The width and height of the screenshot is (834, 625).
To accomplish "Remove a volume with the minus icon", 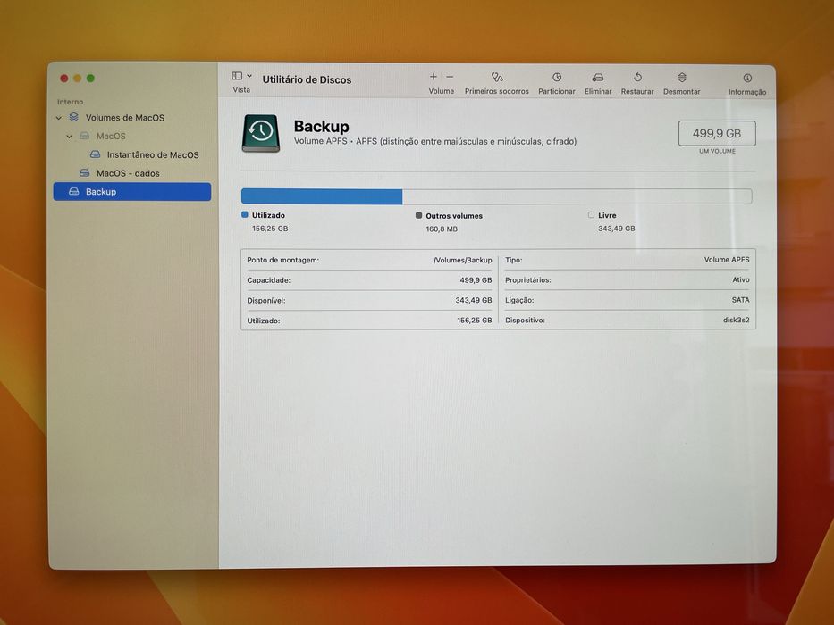I will 450,77.
